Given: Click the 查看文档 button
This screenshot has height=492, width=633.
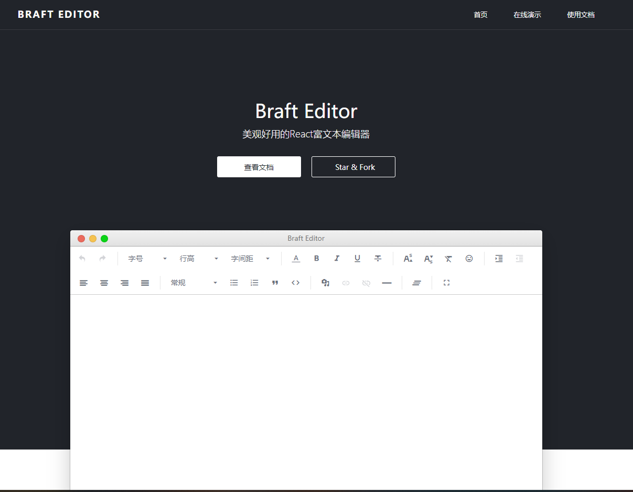Looking at the screenshot, I should click(259, 167).
